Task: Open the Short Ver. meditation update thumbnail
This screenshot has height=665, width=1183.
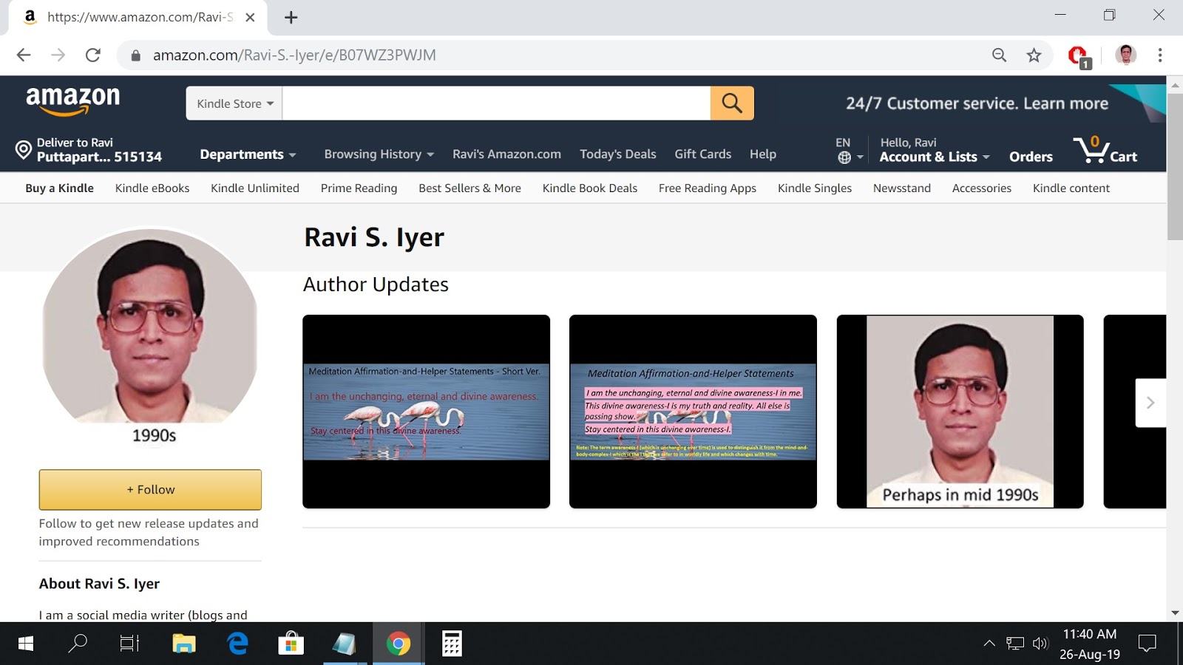Action: tap(427, 412)
